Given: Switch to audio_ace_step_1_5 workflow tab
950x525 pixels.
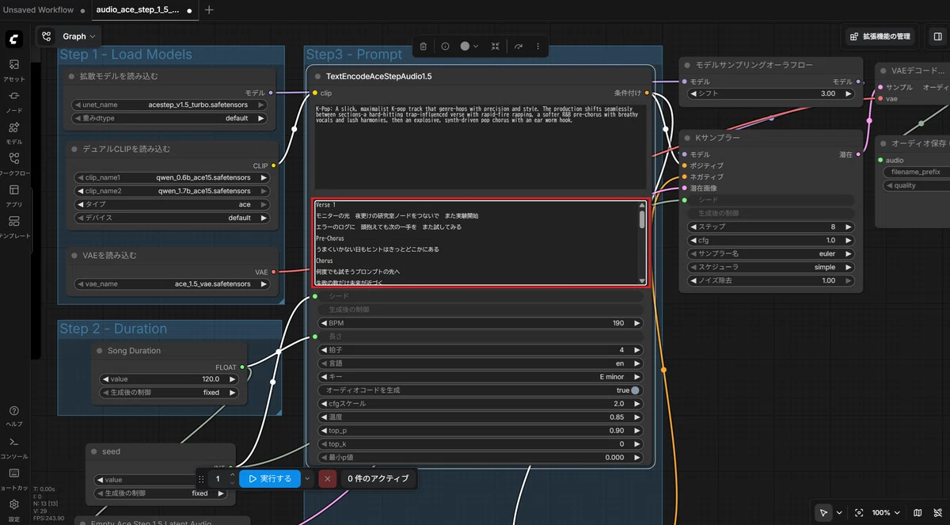Looking at the screenshot, I should tap(139, 10).
